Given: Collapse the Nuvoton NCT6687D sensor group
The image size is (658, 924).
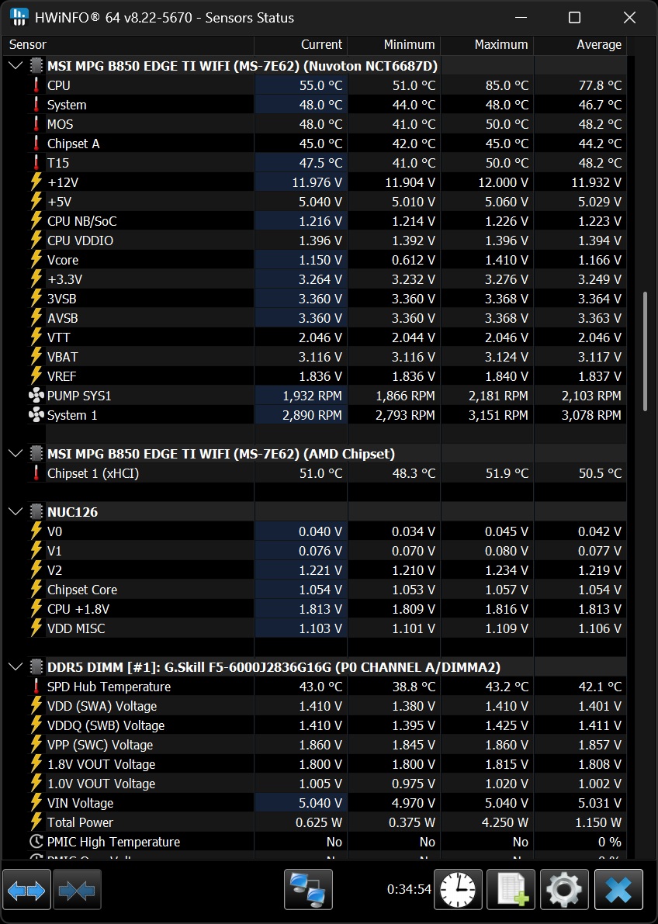Looking at the screenshot, I should coord(16,66).
